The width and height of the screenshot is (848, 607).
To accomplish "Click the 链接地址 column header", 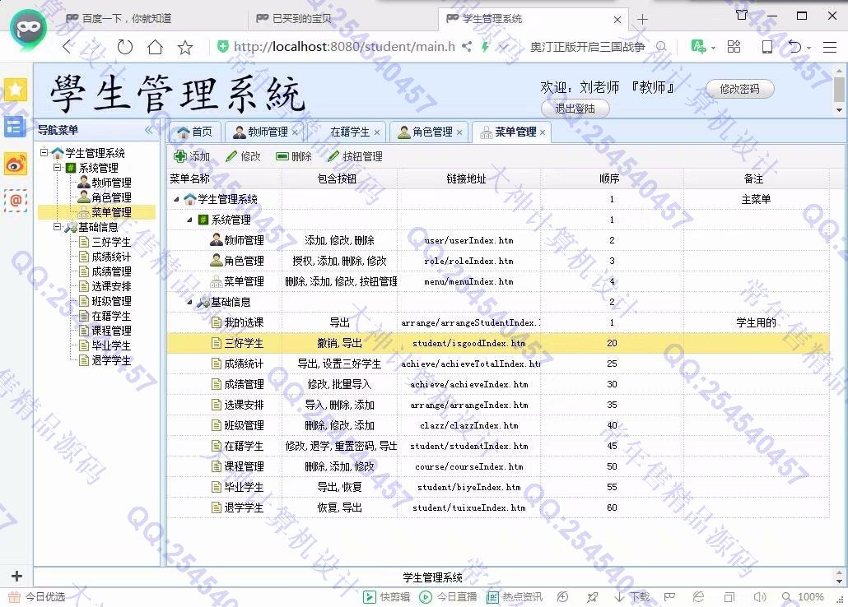I will [468, 179].
